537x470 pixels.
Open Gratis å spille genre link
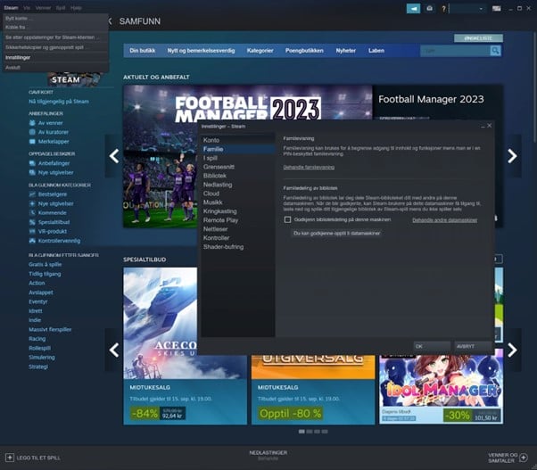point(45,264)
